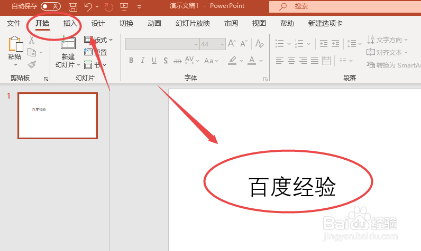Open the 剪贴板 dialog launcher

pos(46,79)
